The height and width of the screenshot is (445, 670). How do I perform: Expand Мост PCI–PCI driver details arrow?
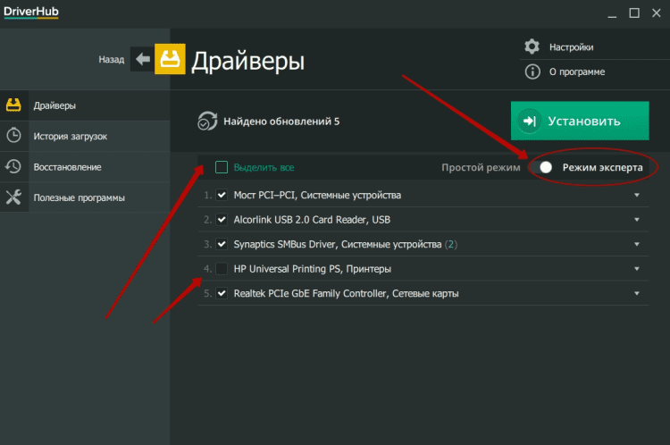(x=638, y=195)
